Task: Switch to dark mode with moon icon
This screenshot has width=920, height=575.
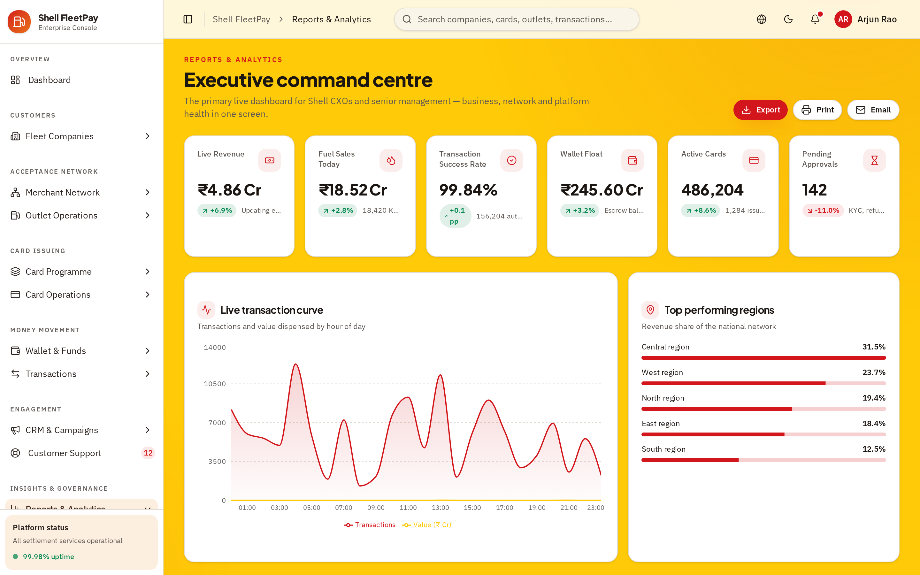Action: pyautogui.click(x=788, y=19)
